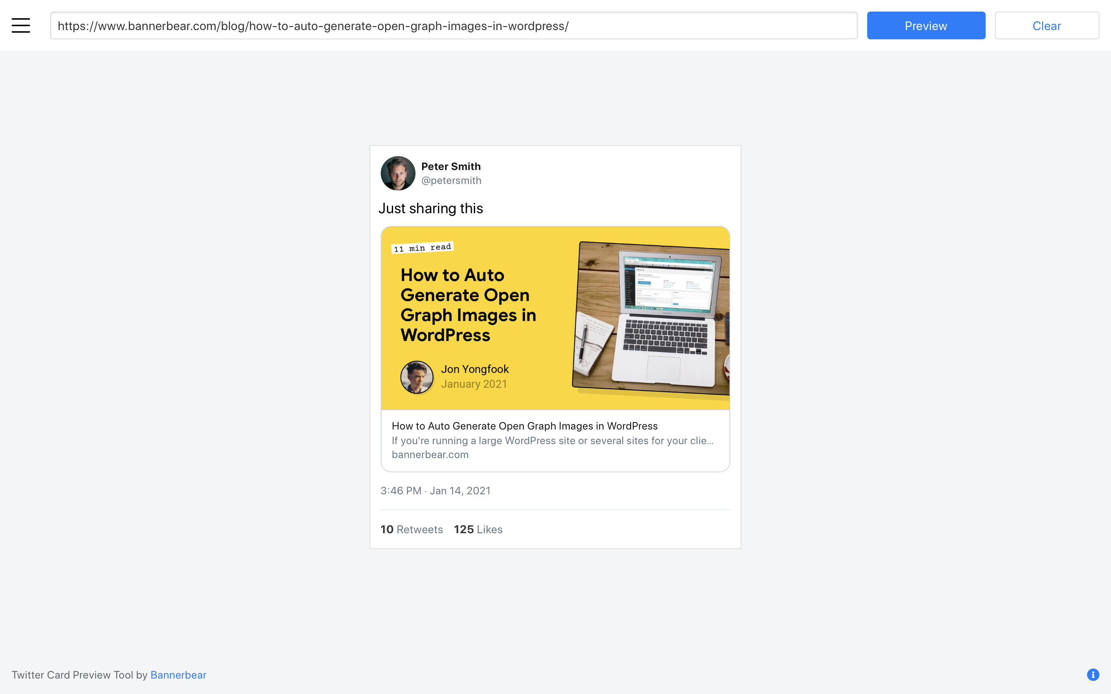Click Jon Yongfook's author avatar
This screenshot has height=694, width=1111.
click(x=417, y=377)
